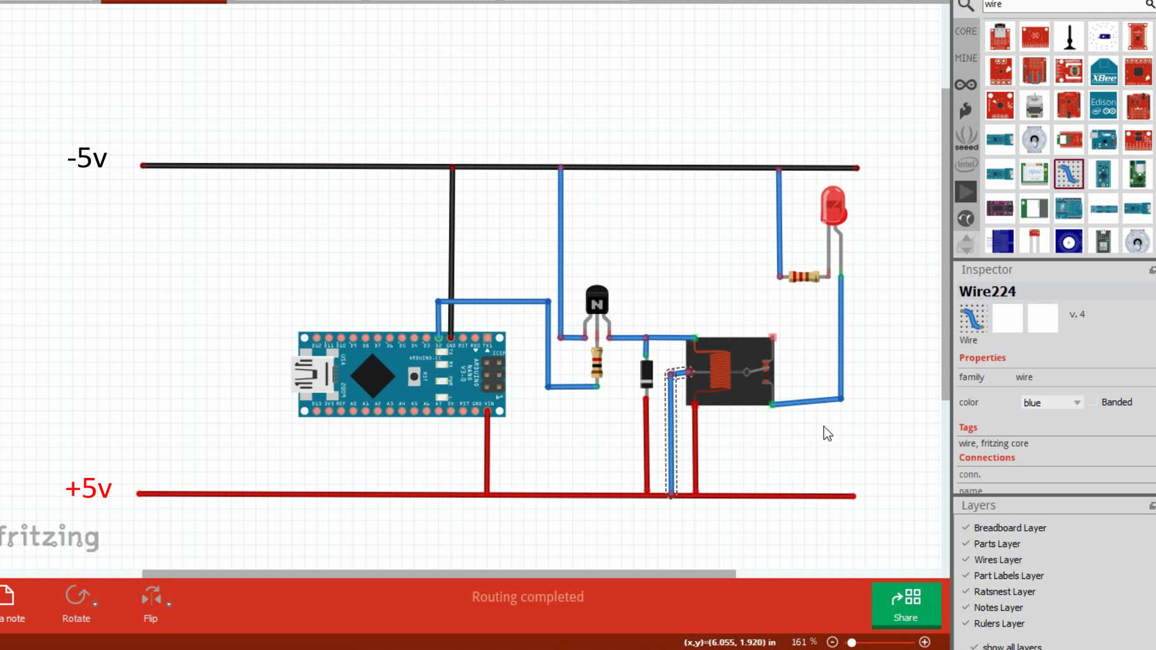
Task: Adjust the zoom slider
Action: coord(852,642)
